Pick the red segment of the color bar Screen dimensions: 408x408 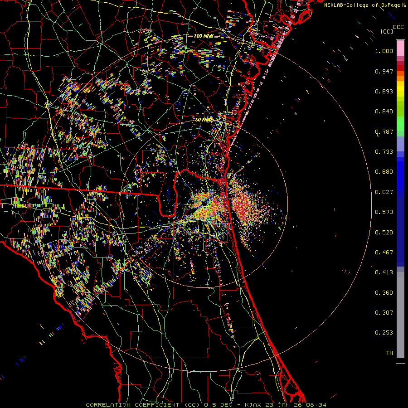(400, 68)
